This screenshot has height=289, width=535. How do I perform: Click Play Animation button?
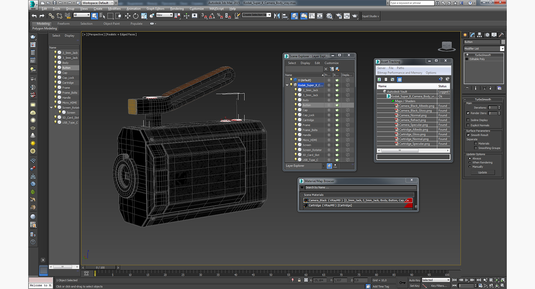coord(467,280)
